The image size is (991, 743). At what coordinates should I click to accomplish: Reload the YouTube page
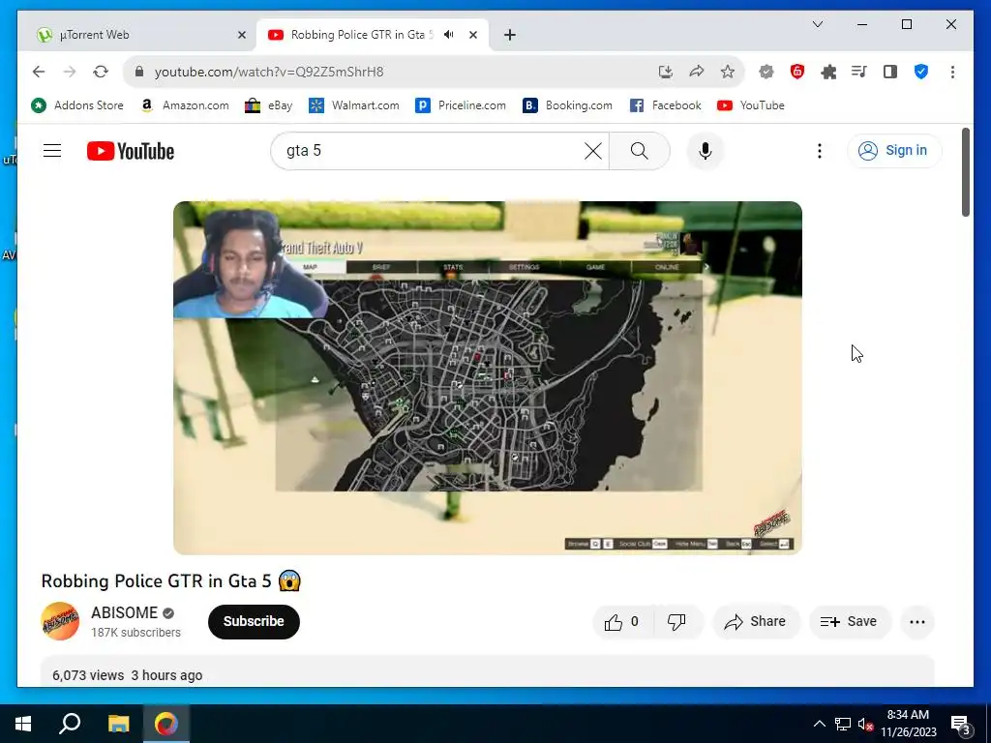(101, 72)
